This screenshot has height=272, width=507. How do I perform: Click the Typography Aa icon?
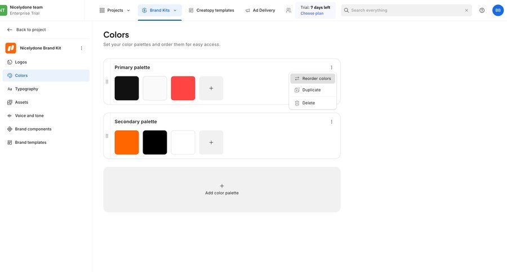pyautogui.click(x=10, y=89)
